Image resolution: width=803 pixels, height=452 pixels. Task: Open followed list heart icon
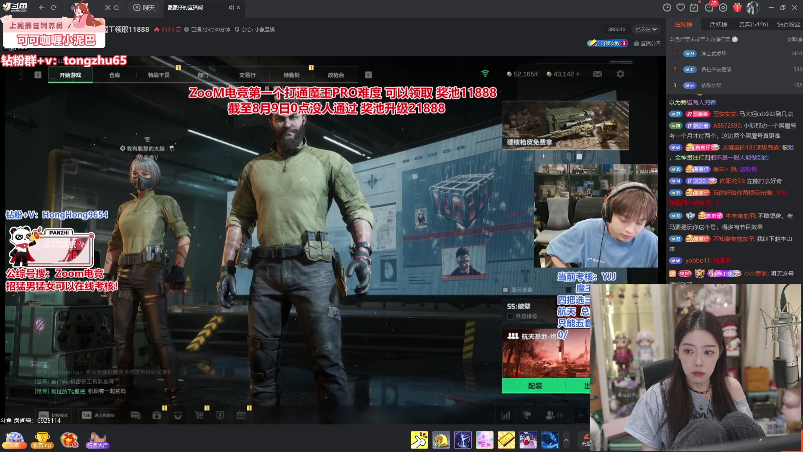pos(681,8)
